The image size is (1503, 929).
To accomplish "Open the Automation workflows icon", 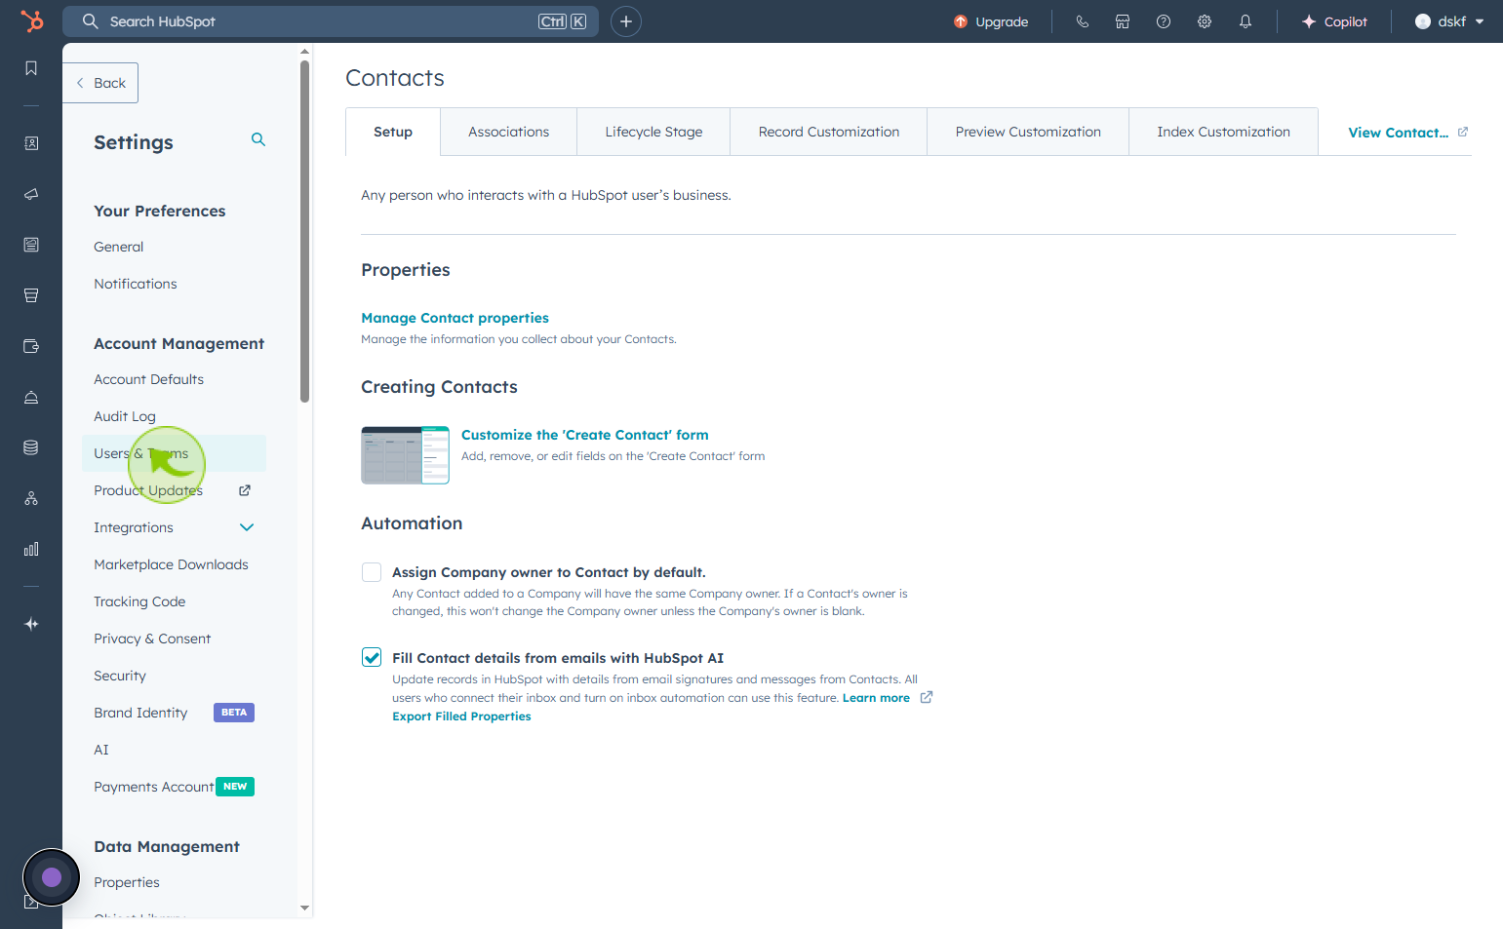I will [31, 498].
